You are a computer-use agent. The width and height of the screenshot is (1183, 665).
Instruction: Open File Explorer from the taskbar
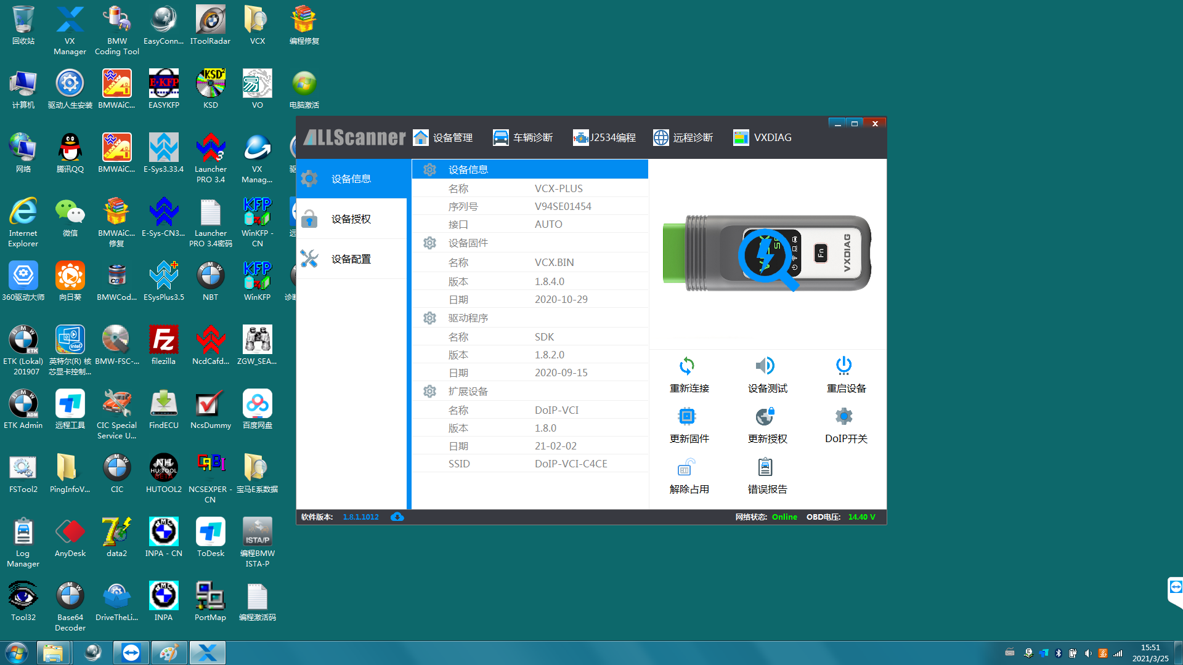pyautogui.click(x=53, y=653)
